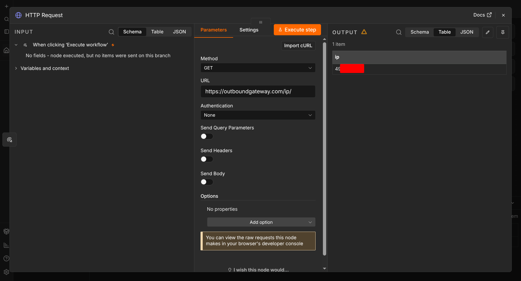Toggle Send Query Parameters switch

pyautogui.click(x=207, y=136)
